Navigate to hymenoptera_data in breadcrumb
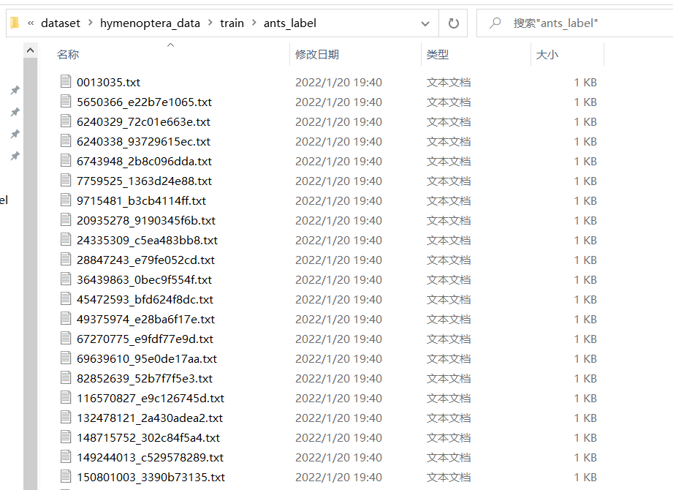This screenshot has height=490, width=673. [150, 23]
